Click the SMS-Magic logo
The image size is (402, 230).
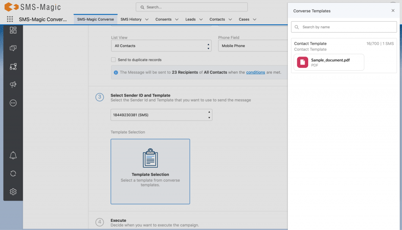tap(33, 7)
